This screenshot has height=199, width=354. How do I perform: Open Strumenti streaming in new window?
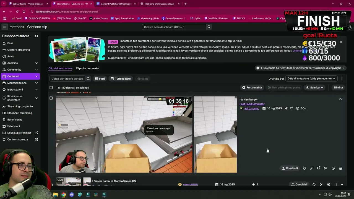click(20, 113)
